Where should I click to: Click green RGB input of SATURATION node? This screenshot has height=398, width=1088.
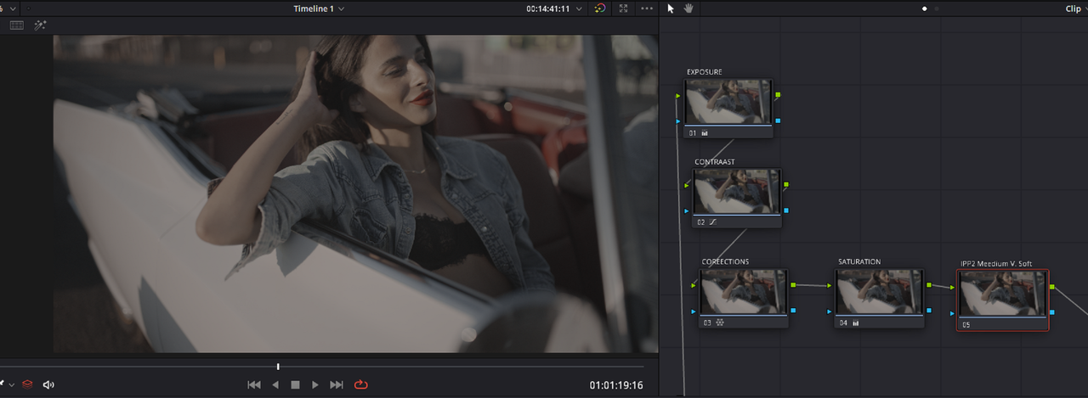(830, 286)
